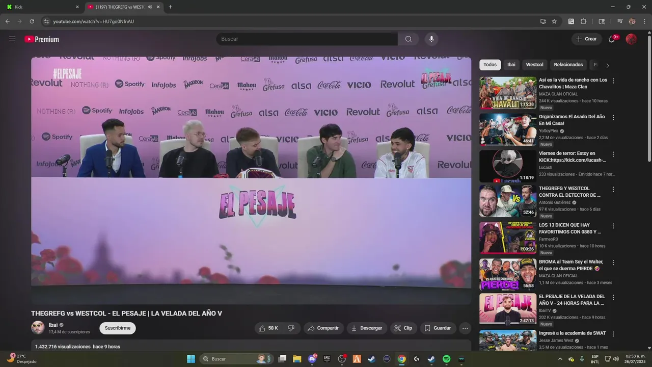
Task: Switch to THEGREFG vs WESTCOL tab
Action: coord(123,7)
